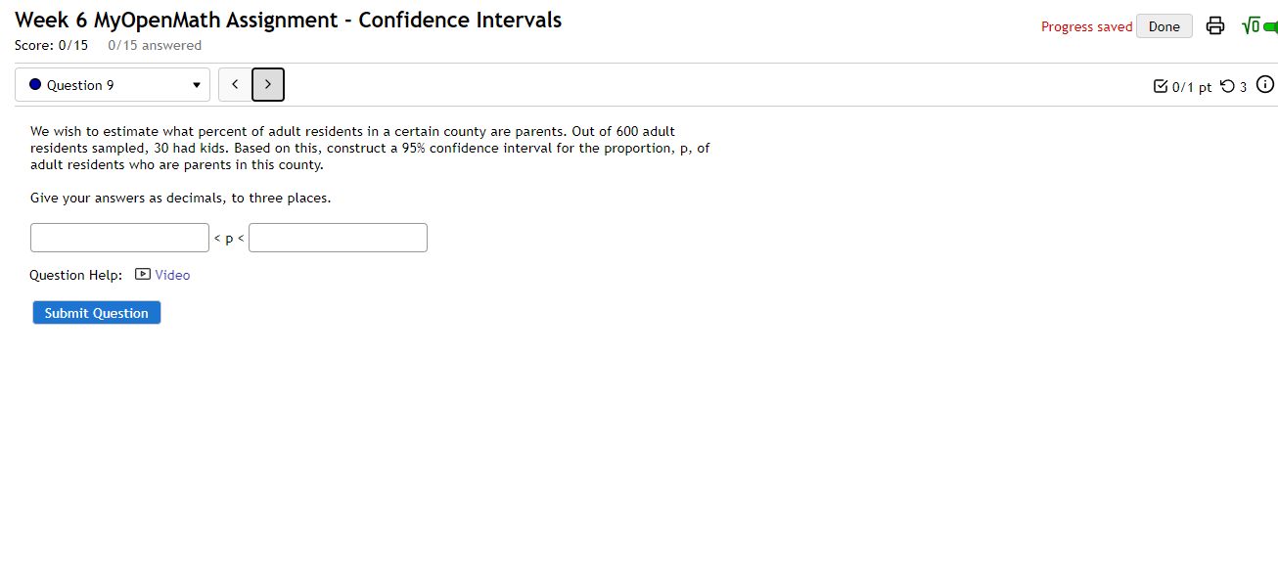The image size is (1278, 577).
Task: Select the Done option at the top right
Action: pyautogui.click(x=1164, y=26)
